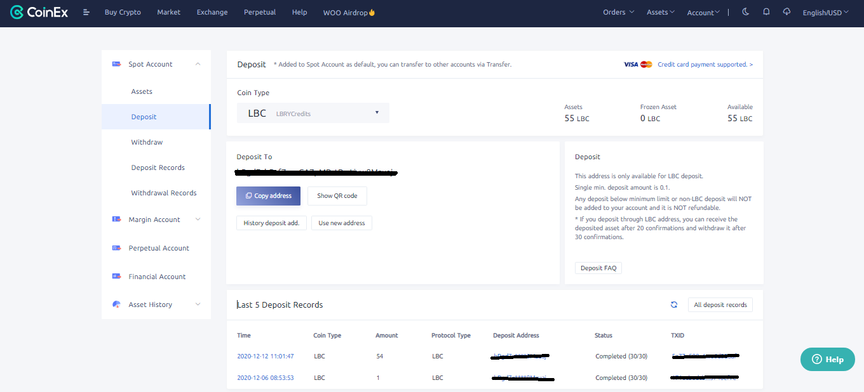Toggle dark mode moon icon
Screen dimensions: 864x392
[746, 12]
